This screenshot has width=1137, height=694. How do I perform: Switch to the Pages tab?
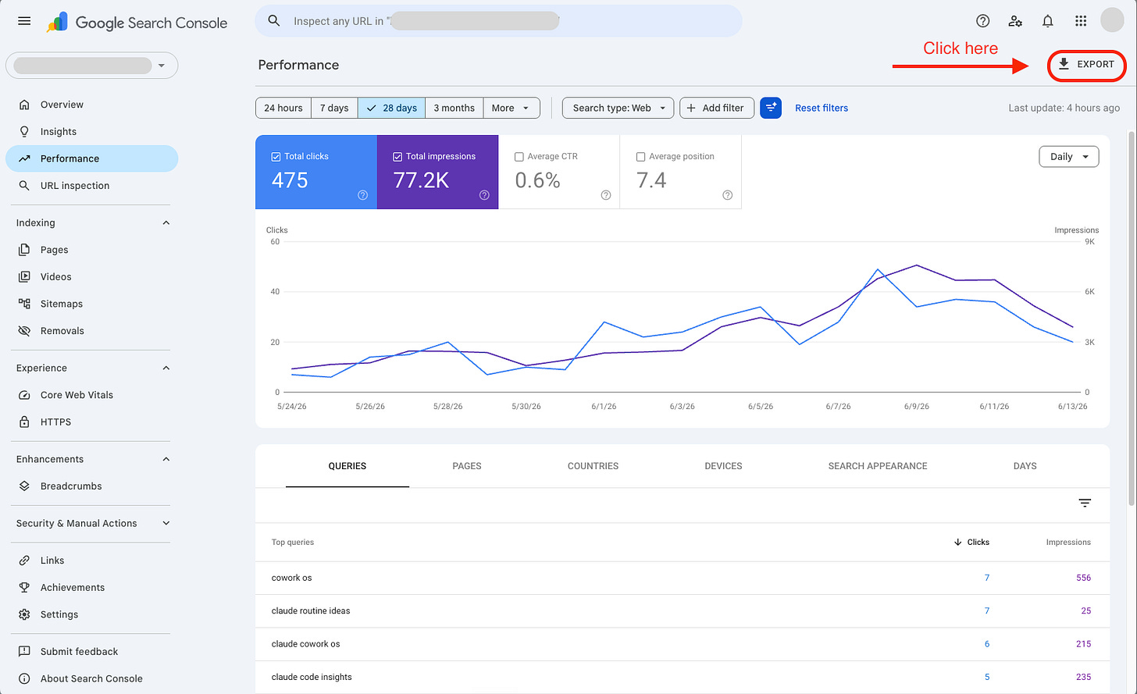pos(467,466)
